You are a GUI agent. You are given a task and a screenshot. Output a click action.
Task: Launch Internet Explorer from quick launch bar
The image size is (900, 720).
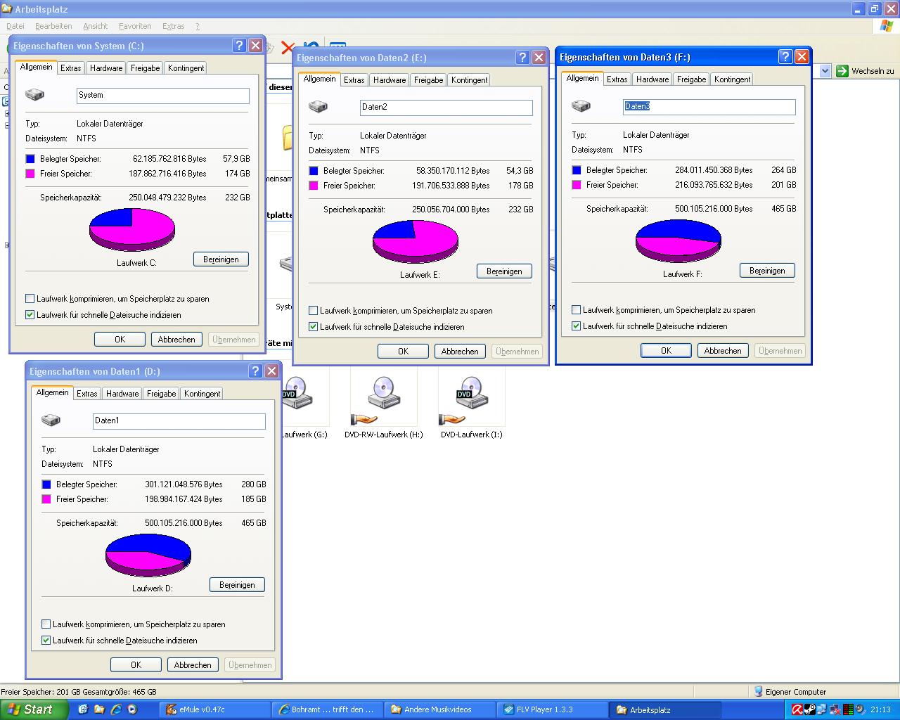116,709
